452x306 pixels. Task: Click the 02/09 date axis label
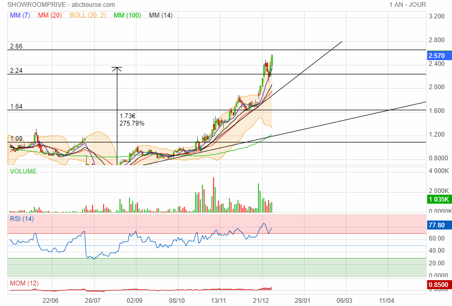[134, 301]
